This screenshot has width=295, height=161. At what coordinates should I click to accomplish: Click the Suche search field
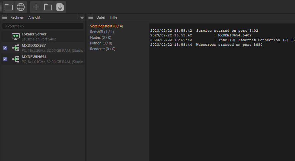click(43, 26)
